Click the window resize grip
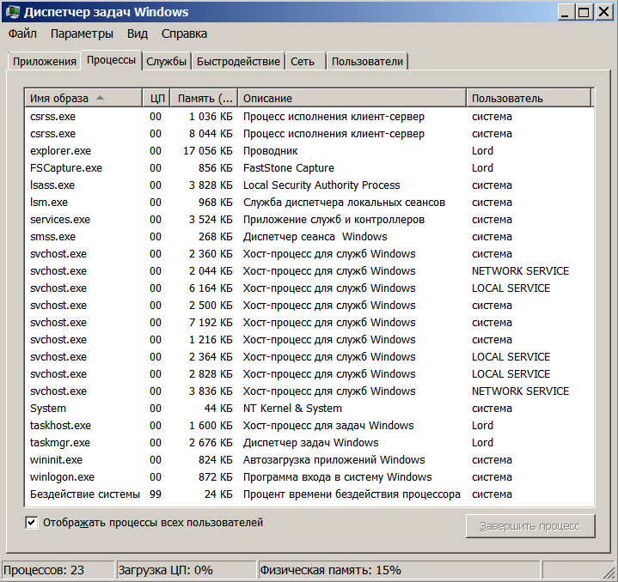The width and height of the screenshot is (618, 582). (609, 573)
